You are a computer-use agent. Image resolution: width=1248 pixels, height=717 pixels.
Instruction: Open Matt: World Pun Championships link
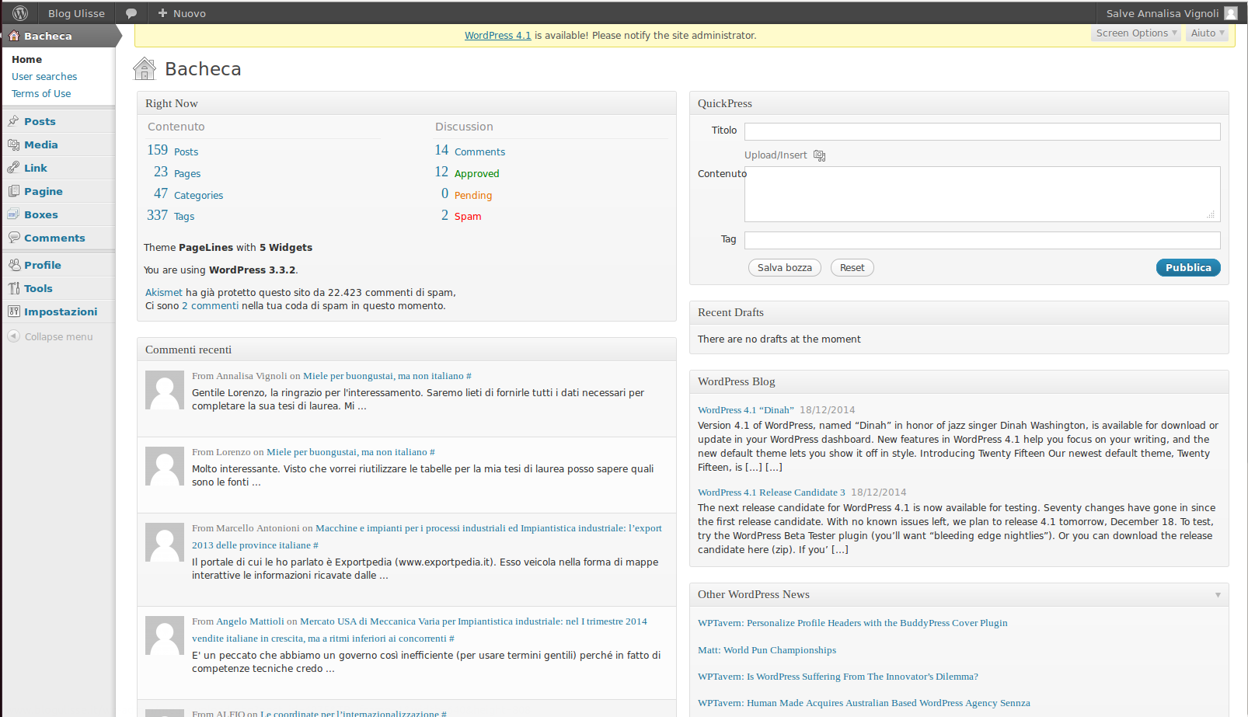click(767, 649)
